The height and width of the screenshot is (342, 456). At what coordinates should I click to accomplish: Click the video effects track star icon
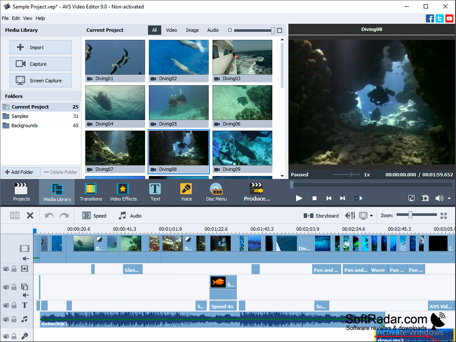coord(25,269)
